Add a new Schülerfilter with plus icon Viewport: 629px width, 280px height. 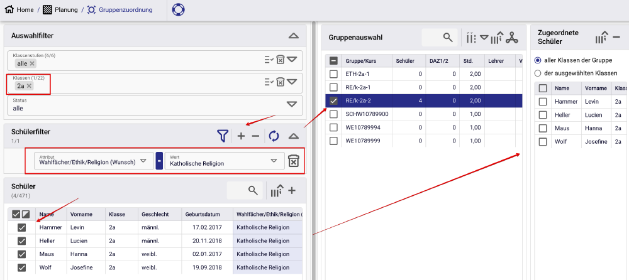242,136
